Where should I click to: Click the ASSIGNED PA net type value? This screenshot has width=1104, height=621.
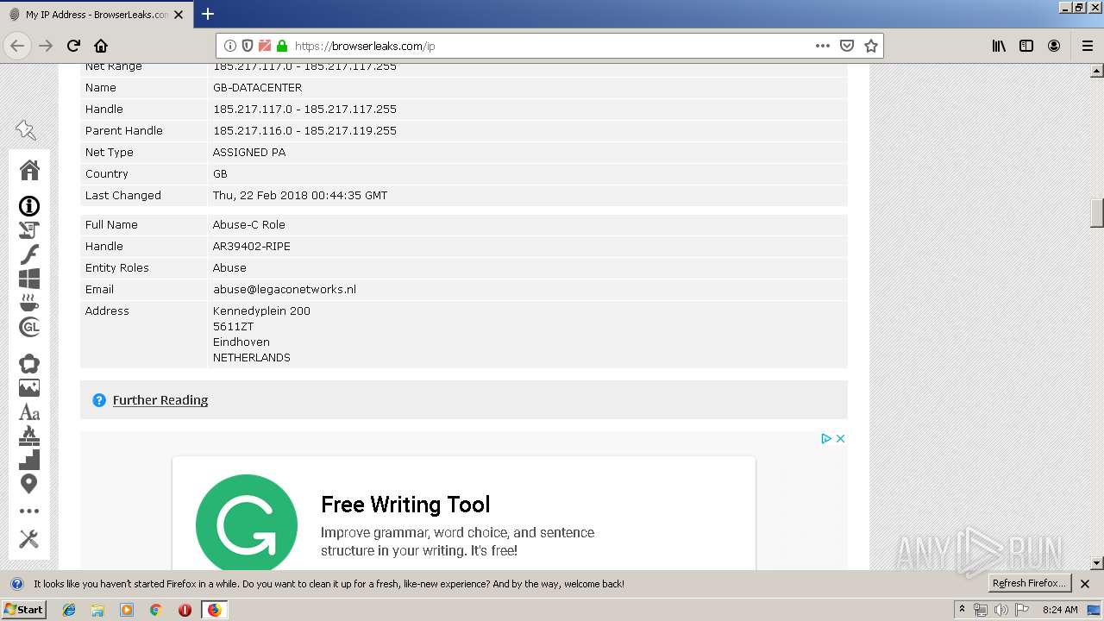point(249,153)
